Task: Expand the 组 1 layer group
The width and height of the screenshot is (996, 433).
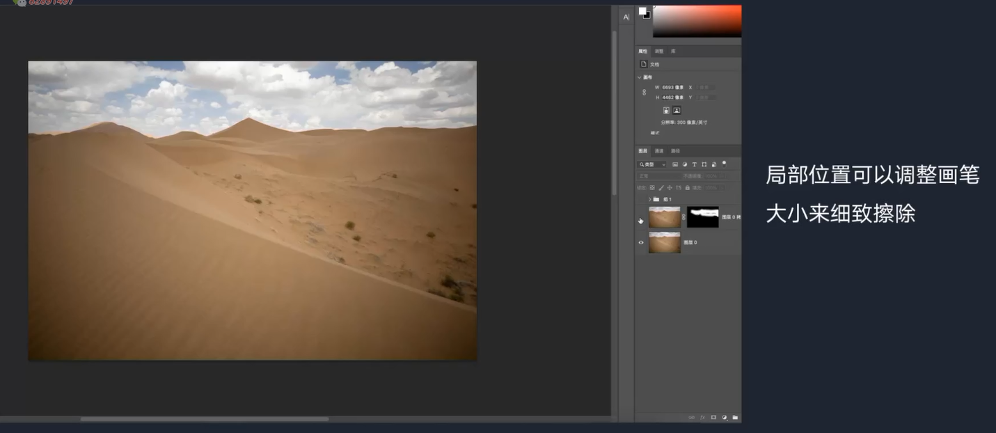Action: pos(649,199)
